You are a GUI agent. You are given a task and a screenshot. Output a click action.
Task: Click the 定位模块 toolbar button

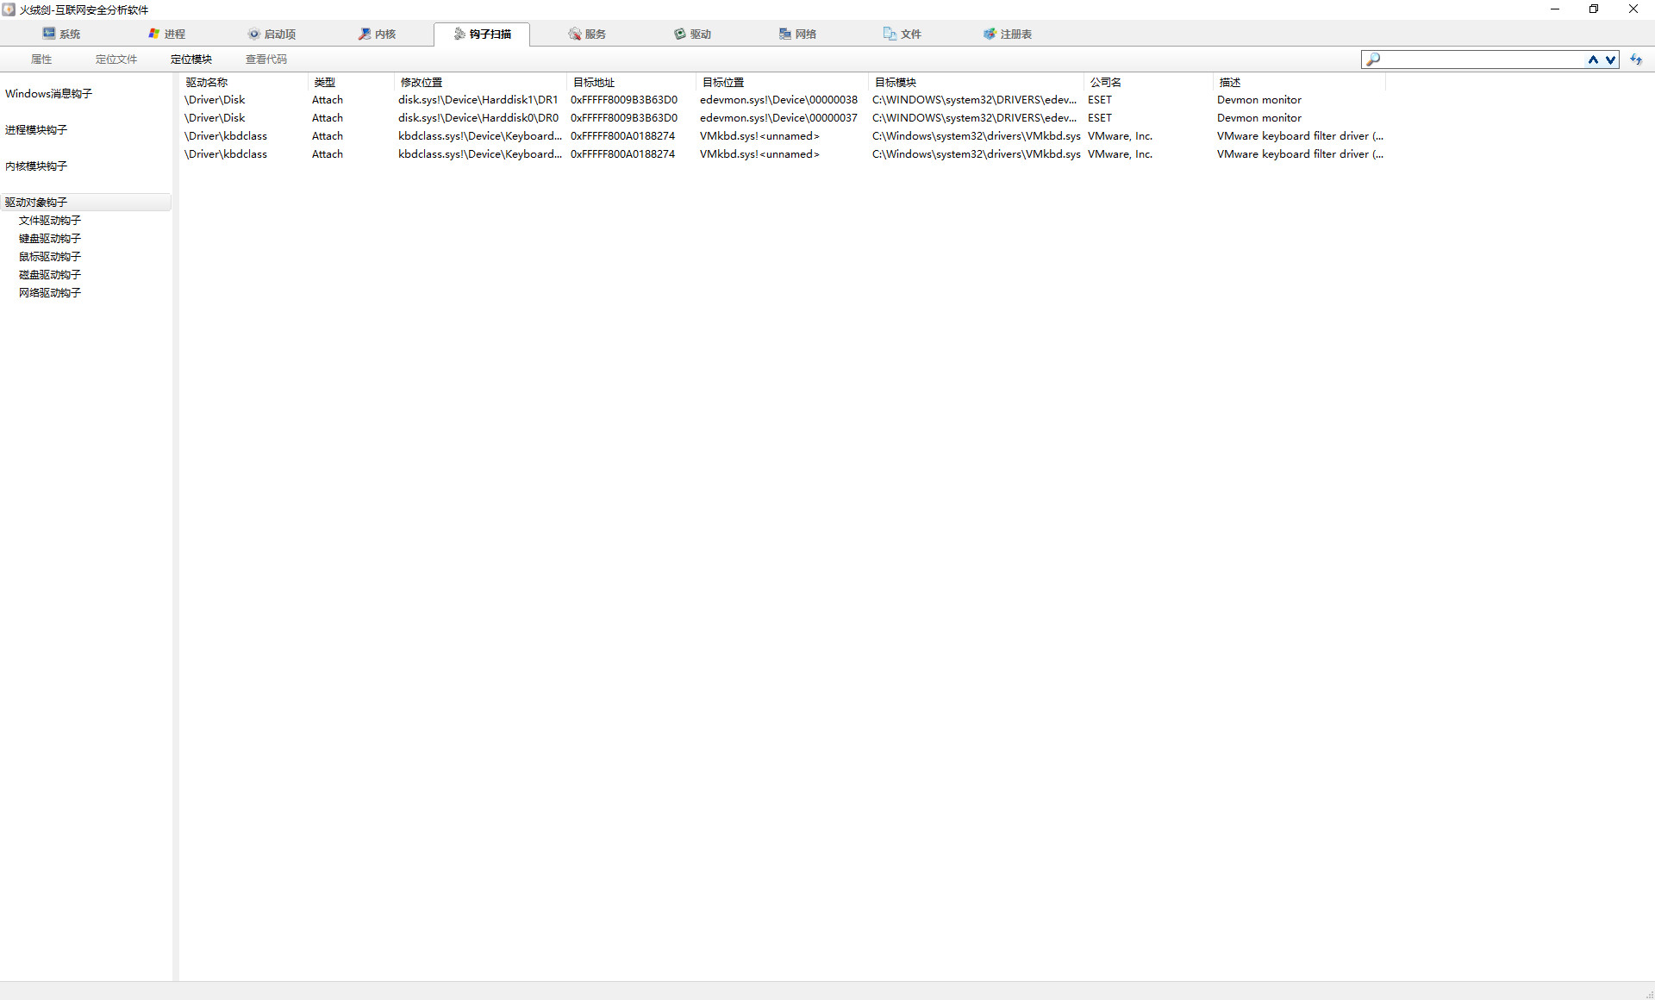coord(190,59)
